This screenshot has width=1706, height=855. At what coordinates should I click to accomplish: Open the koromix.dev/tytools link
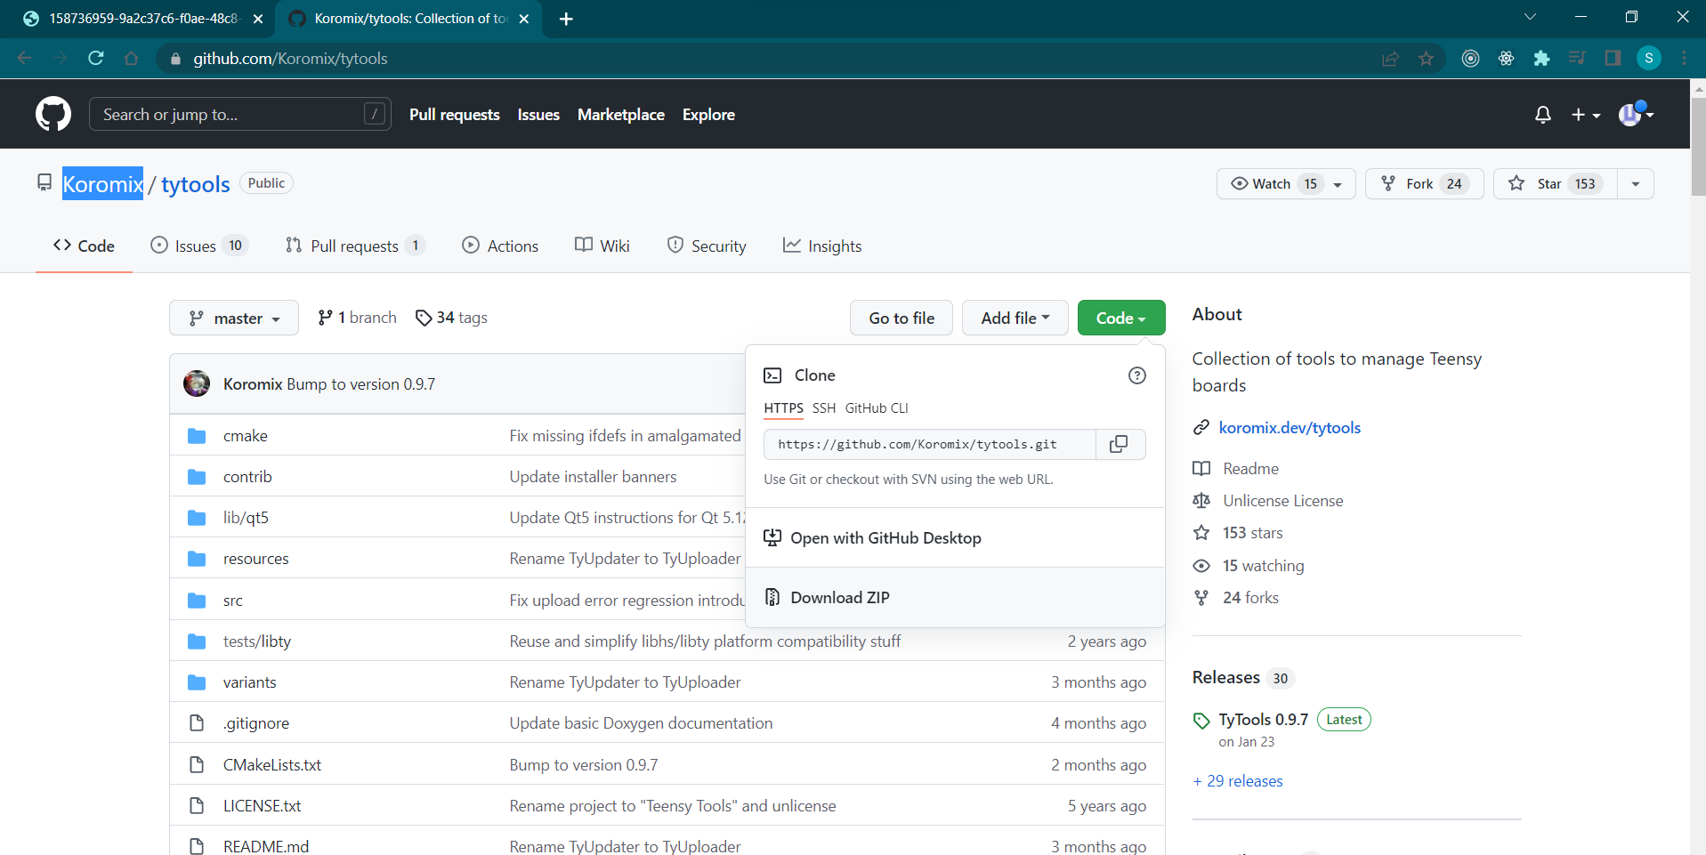point(1290,427)
